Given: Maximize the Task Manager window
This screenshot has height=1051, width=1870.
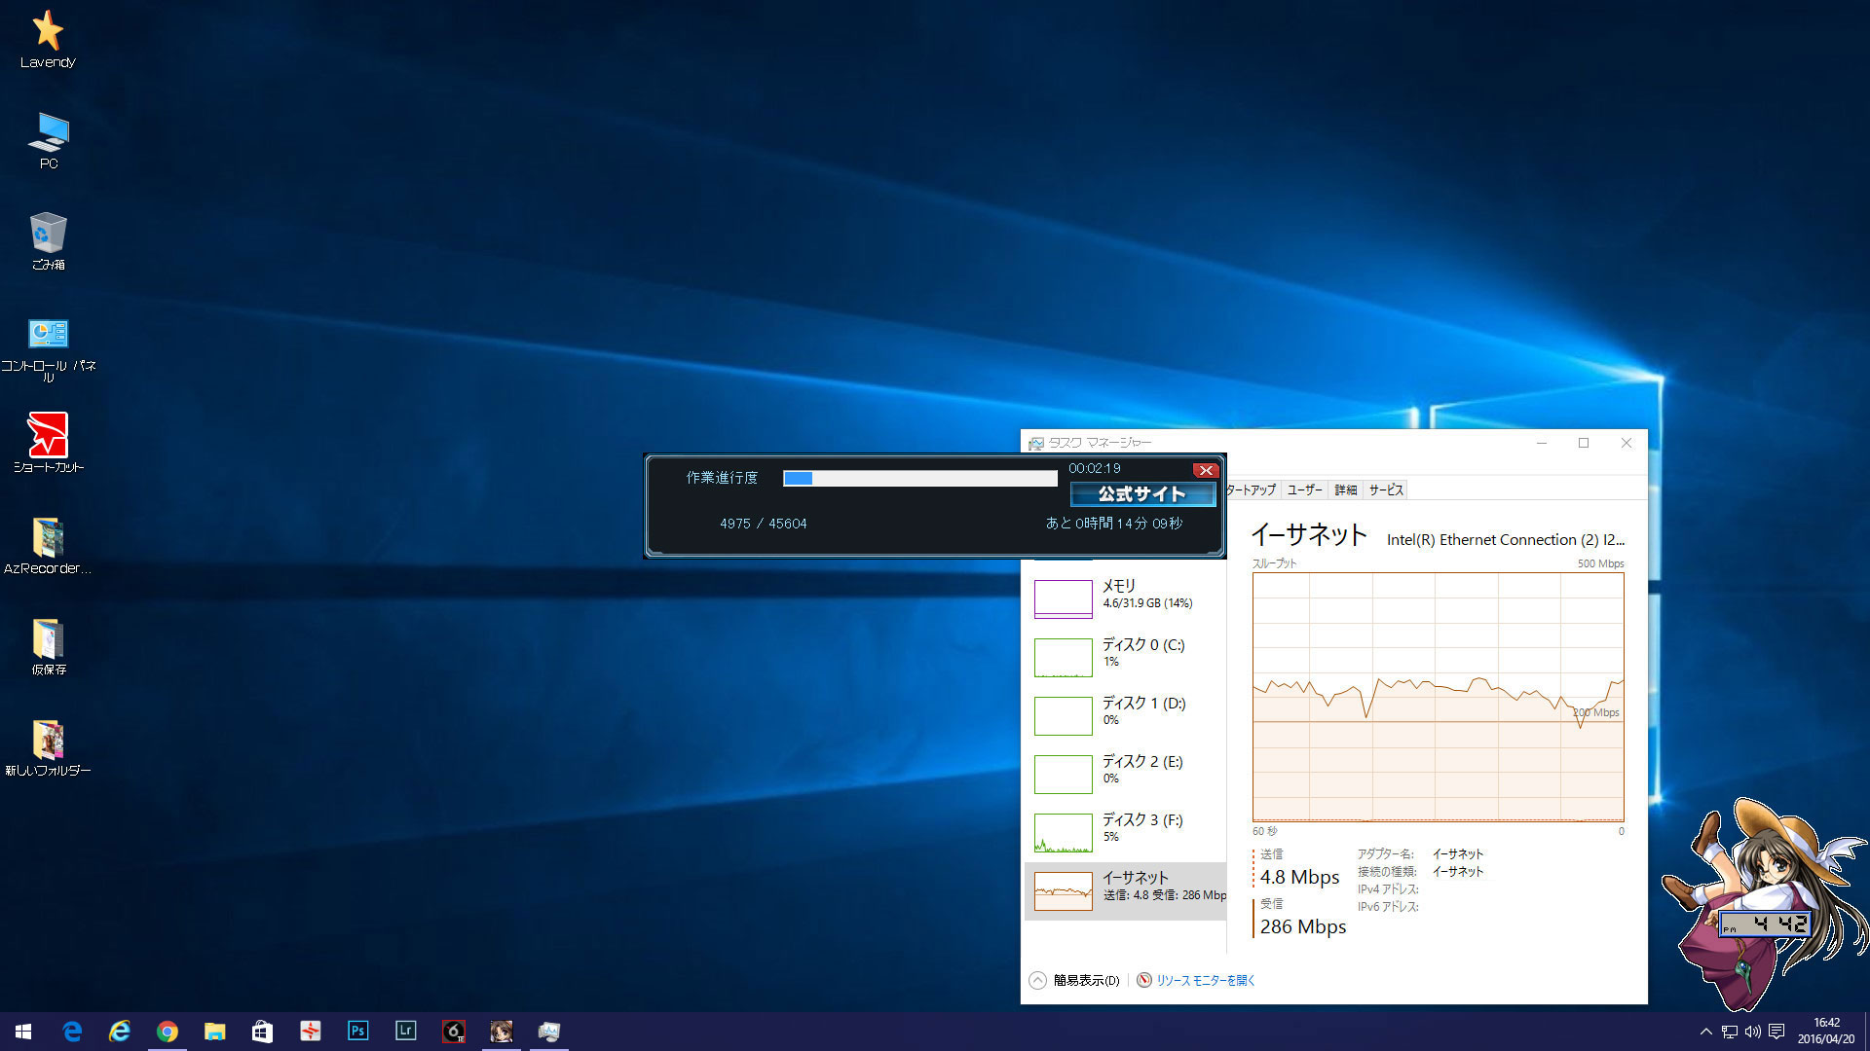Looking at the screenshot, I should (1584, 443).
